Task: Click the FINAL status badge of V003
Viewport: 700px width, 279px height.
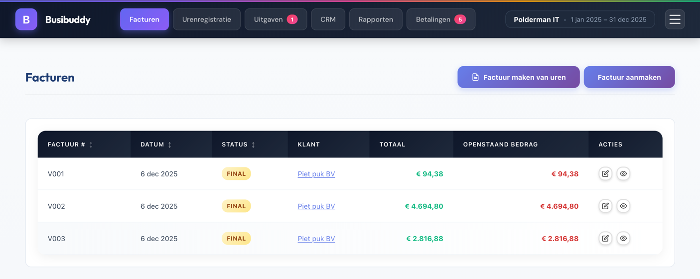Action: point(236,239)
